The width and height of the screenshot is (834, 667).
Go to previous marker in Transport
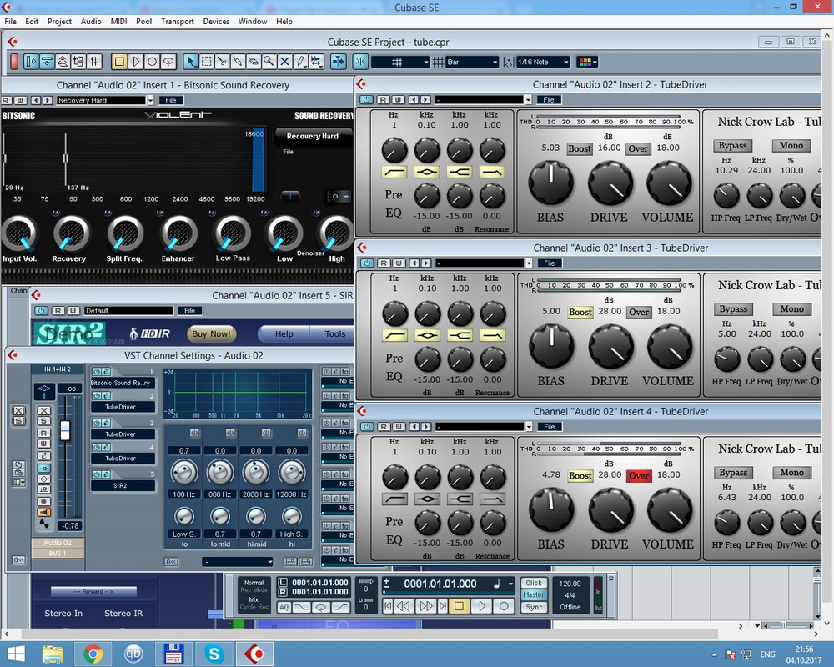[389, 606]
